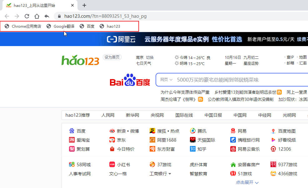The image size is (308, 188).
Task: Click the 腾讯 icon
Action: coord(193,131)
